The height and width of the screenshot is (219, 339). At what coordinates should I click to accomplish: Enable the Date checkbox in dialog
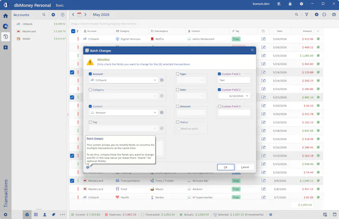coord(178,89)
